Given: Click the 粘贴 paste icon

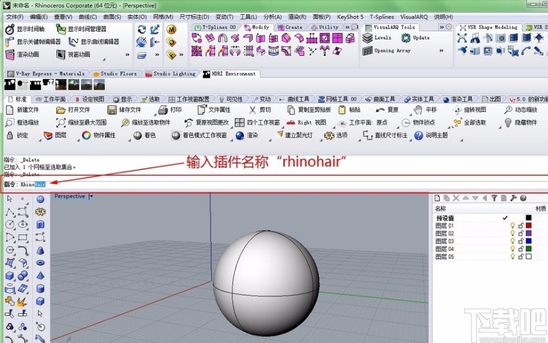Looking at the screenshot, I should pyautogui.click(x=342, y=110).
